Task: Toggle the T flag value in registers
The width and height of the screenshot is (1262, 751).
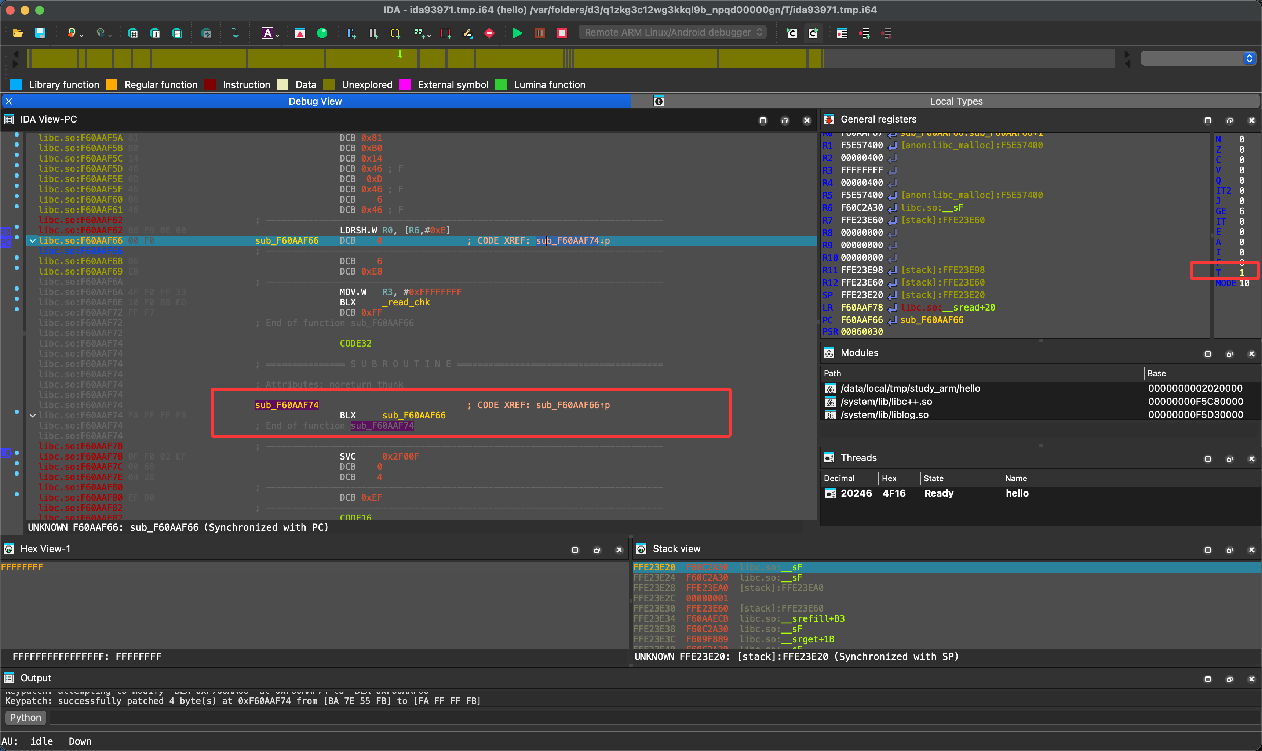Action: click(1241, 273)
